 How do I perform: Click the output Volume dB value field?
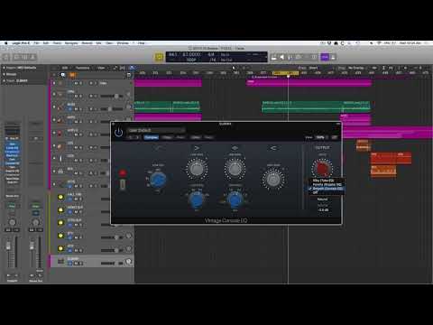tap(324, 209)
